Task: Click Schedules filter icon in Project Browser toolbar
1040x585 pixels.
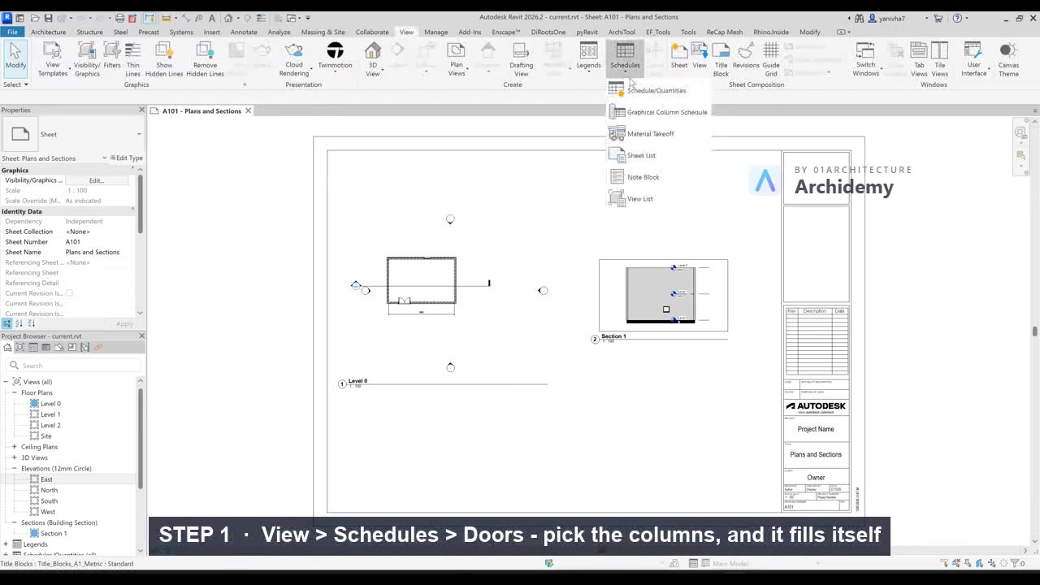Action: pos(45,347)
